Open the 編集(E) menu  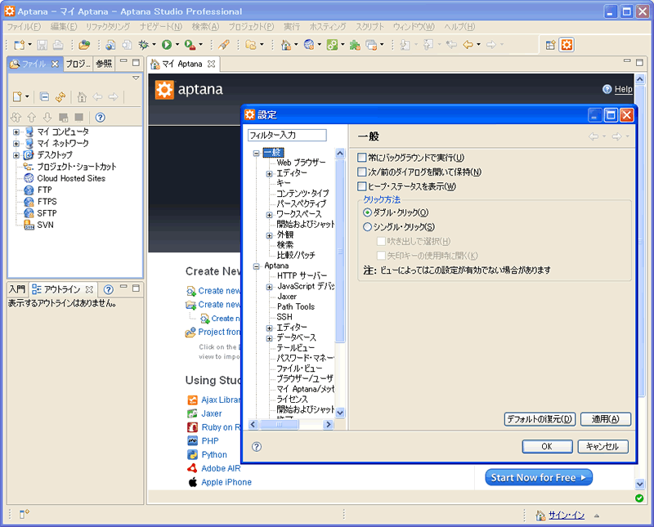[64, 27]
